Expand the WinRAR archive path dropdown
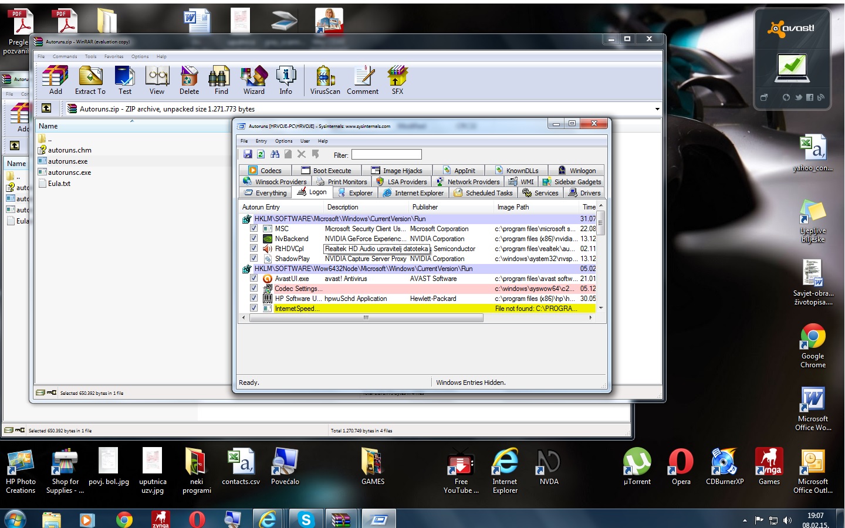This screenshot has width=845, height=528. (x=657, y=109)
